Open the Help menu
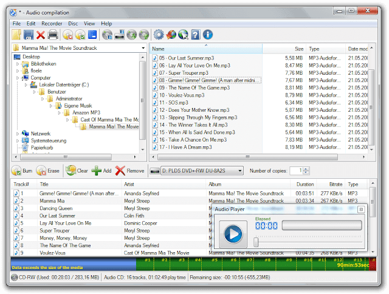The height and width of the screenshot is (294, 389). click(x=106, y=24)
